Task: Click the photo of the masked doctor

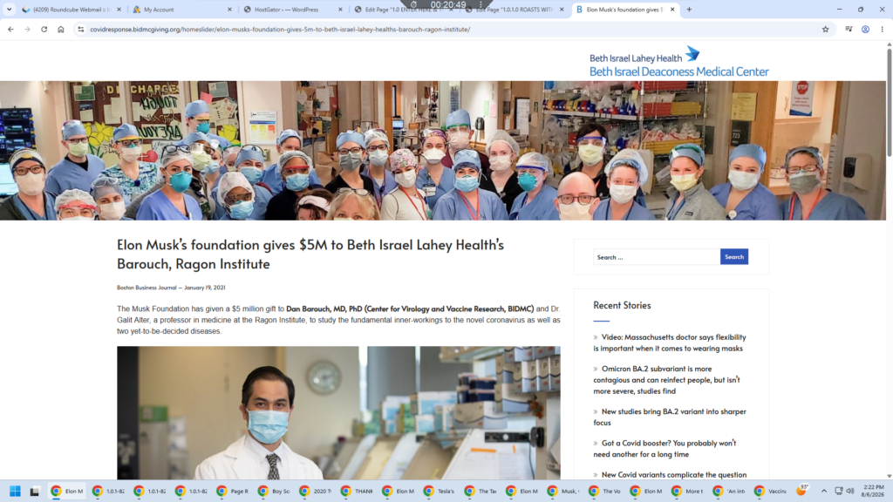Action: pos(338,412)
